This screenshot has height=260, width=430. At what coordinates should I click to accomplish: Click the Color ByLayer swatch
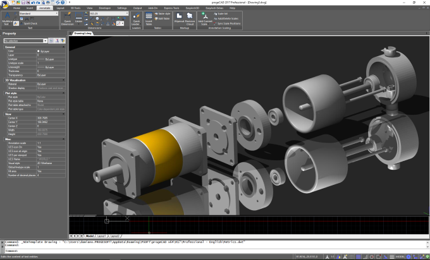point(39,51)
